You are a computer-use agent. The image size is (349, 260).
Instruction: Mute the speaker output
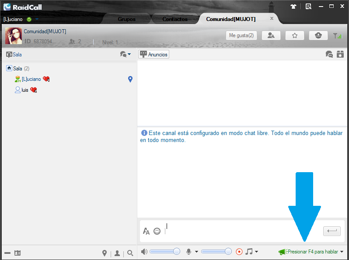tap(144, 251)
